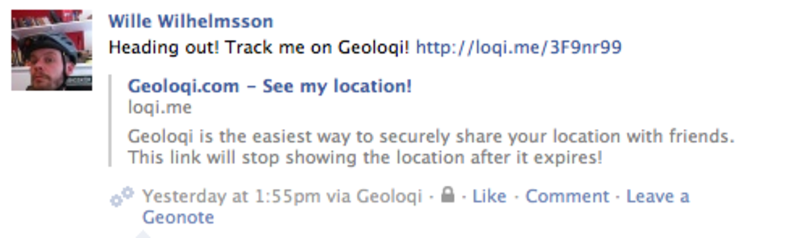Click the 'Heading out! Track me' status text
789x238 pixels.
259,47
